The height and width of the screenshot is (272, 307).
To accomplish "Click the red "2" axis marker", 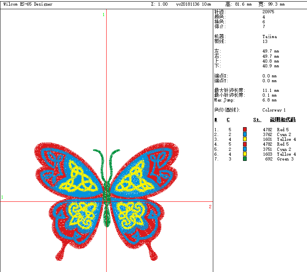I will 210,207.
